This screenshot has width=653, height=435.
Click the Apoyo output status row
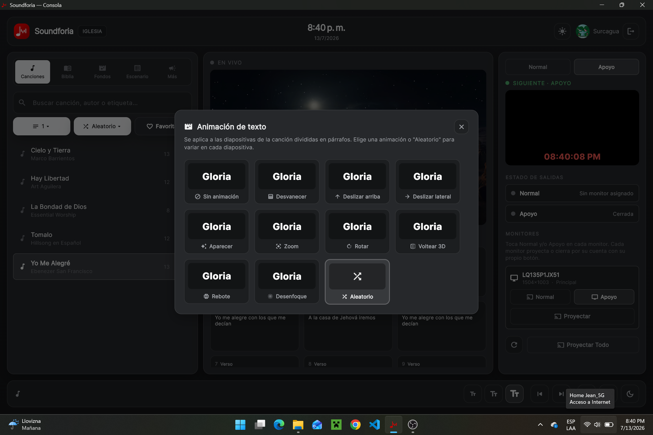tap(572, 214)
